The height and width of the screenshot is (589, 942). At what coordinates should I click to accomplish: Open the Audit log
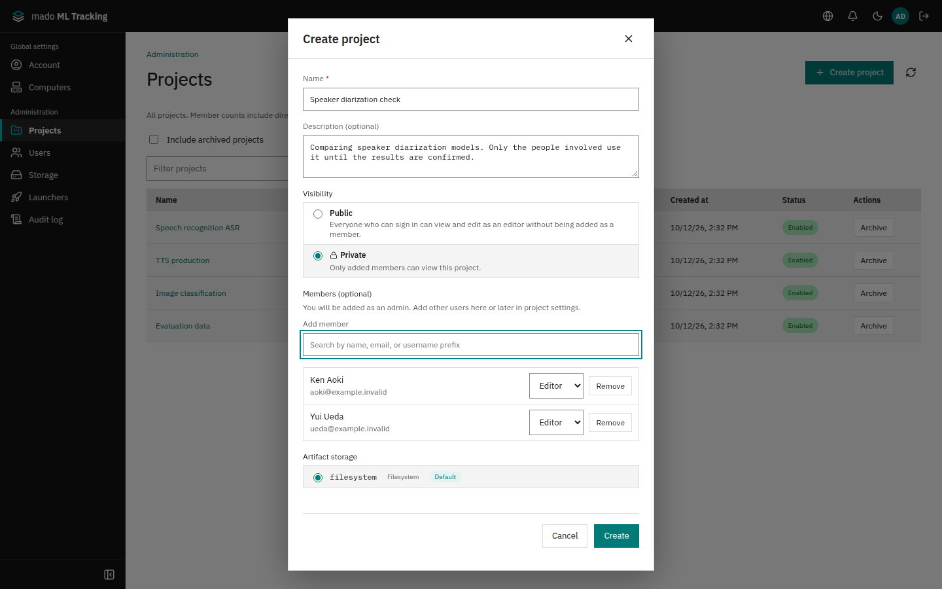[63, 219]
